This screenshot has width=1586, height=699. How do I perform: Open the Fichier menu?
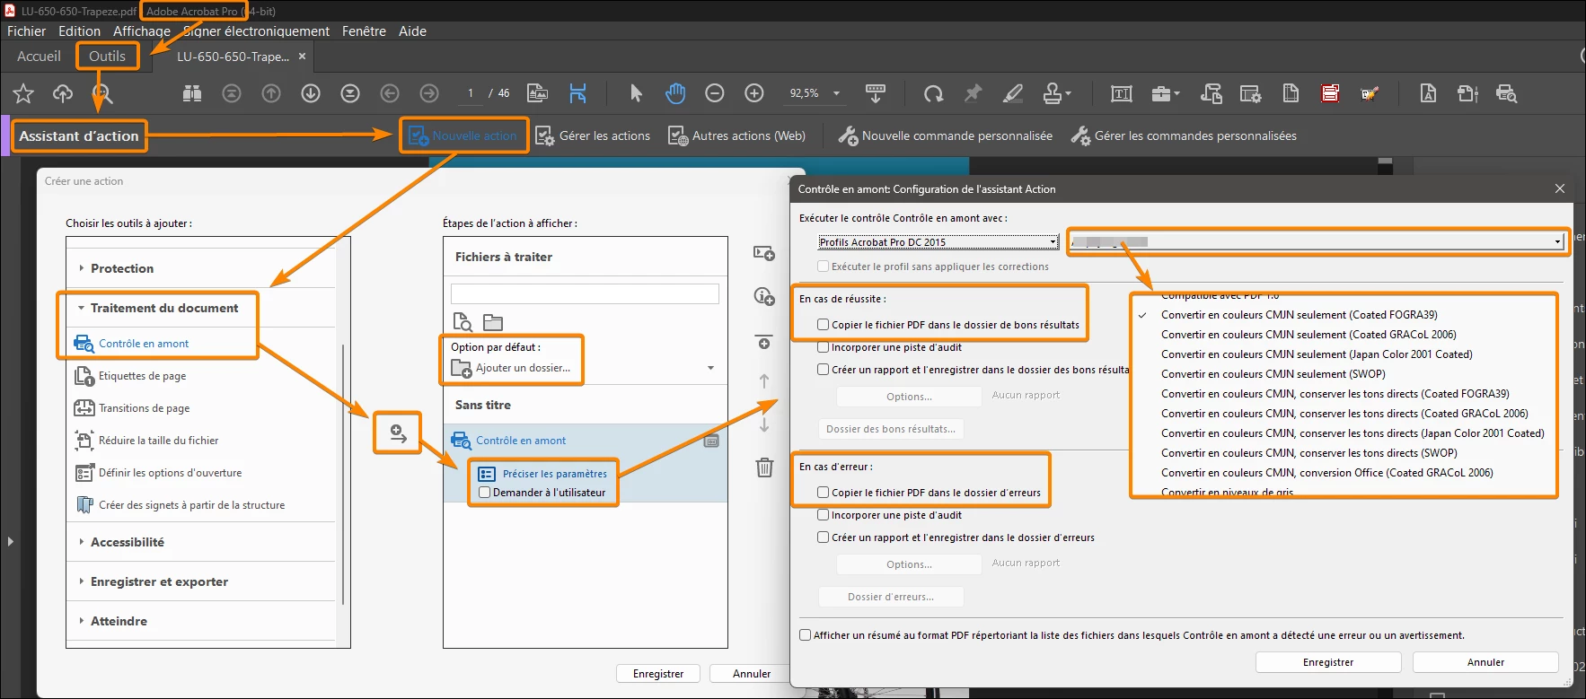26,31
